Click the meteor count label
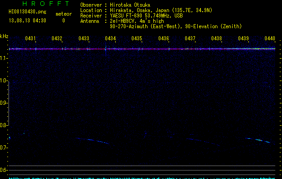The image size is (282, 179). (x=64, y=14)
